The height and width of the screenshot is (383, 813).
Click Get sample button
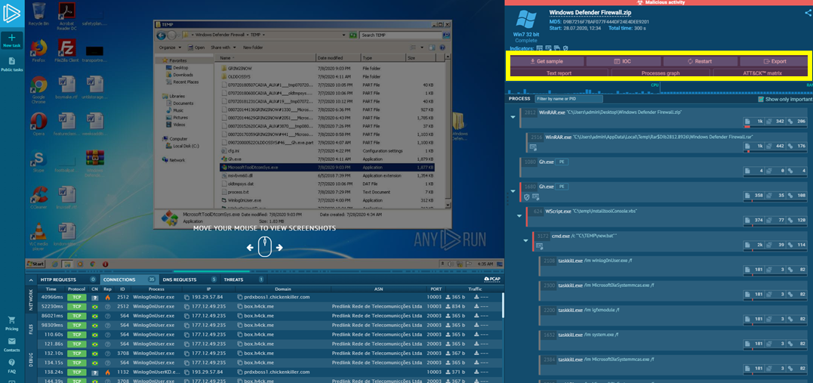click(x=547, y=61)
